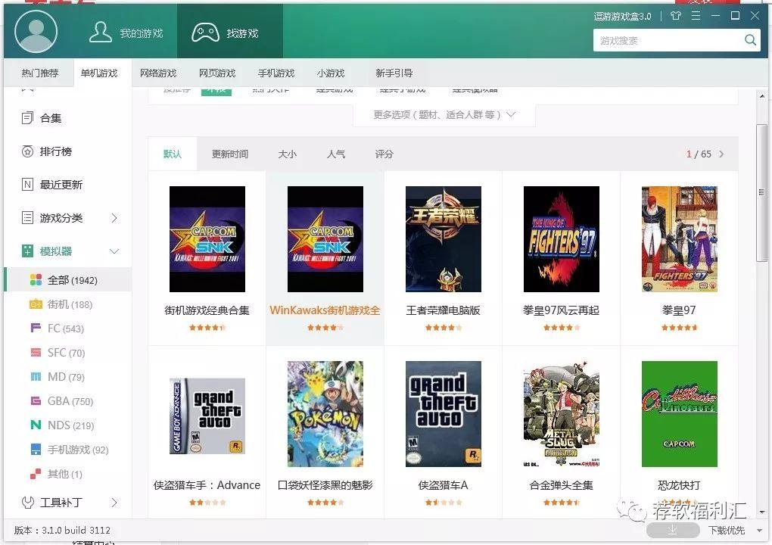Click the skin shirt icon in title bar
Image resolution: width=772 pixels, height=545 pixels.
(x=676, y=16)
